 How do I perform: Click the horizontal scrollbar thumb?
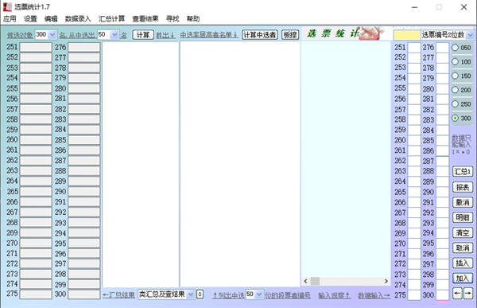315,281
